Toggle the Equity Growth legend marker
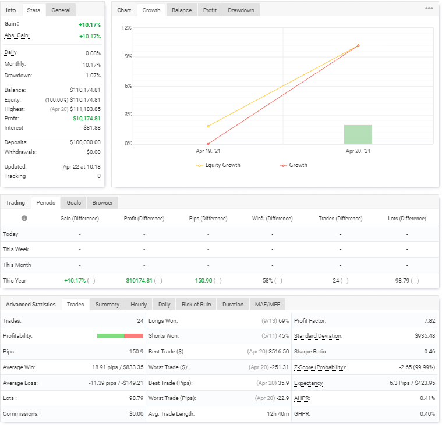 click(x=199, y=165)
